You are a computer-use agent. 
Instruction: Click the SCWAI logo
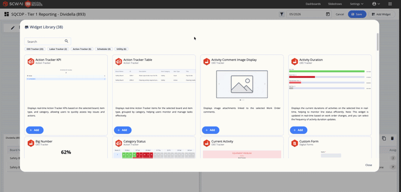click(13, 4)
